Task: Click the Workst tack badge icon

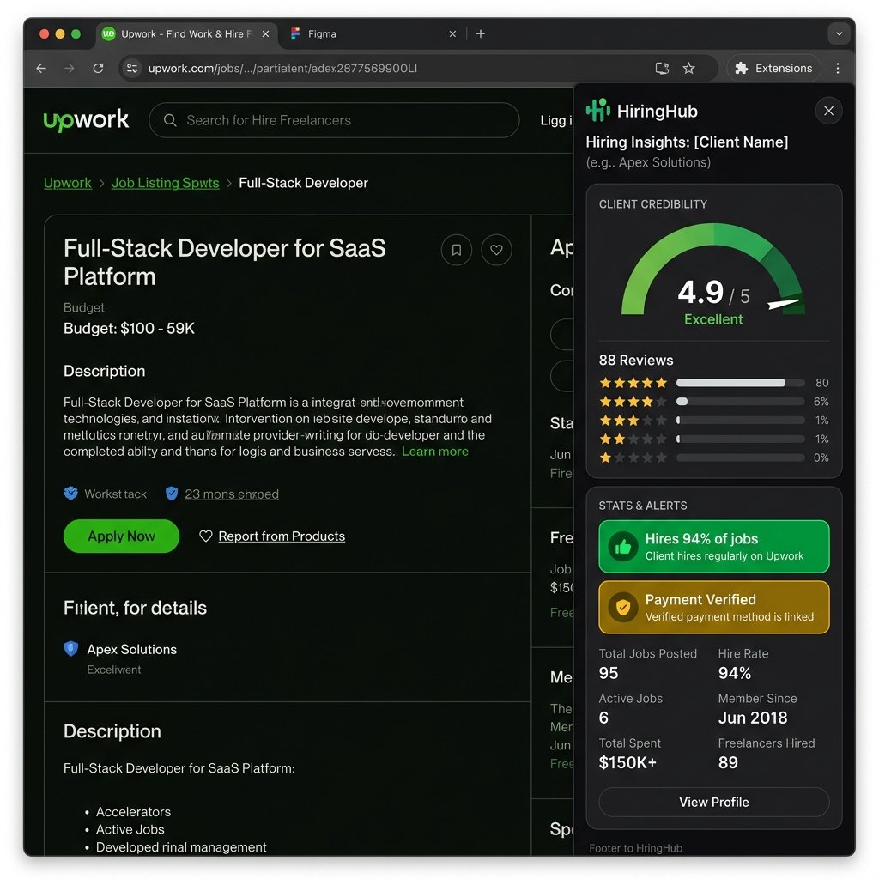Action: (70, 494)
